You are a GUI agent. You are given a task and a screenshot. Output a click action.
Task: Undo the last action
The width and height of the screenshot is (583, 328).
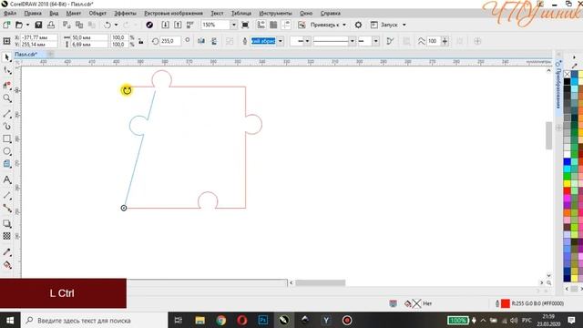click(x=107, y=25)
